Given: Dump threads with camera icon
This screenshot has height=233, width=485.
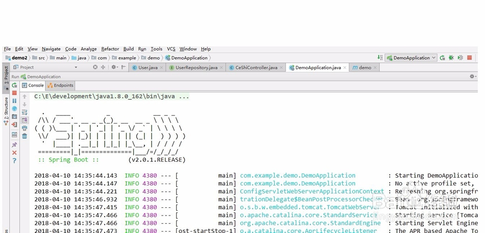Looking at the screenshot, I should [14, 116].
